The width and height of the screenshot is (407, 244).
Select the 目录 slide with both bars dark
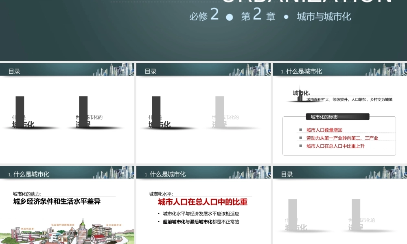[x=67, y=113]
